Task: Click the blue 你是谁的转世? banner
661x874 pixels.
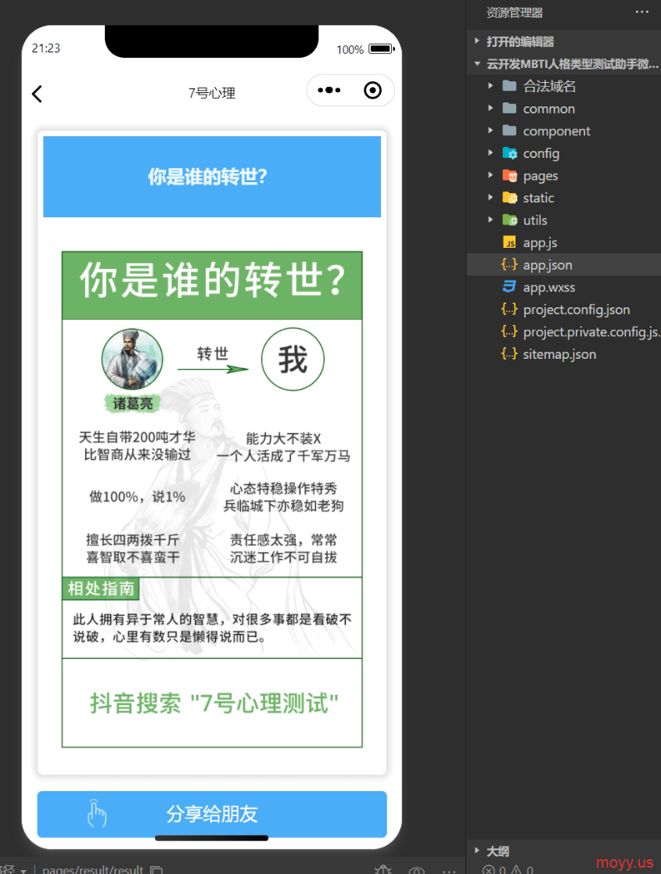Action: coord(211,177)
